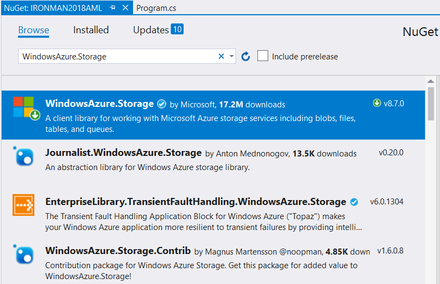
Task: Clear the search box with the X icon
Action: (x=221, y=56)
